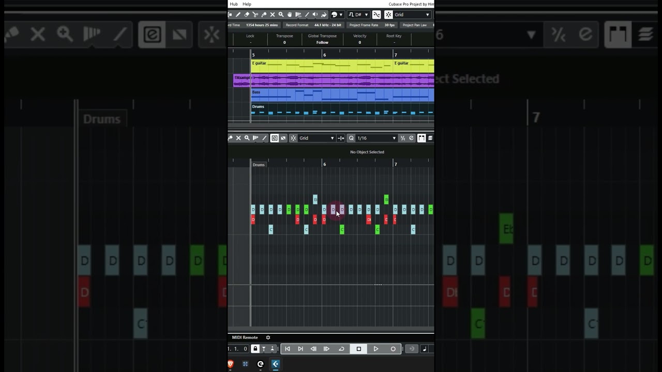
Task: Click the Project Frame Rate 30 fps value
Action: point(389,25)
